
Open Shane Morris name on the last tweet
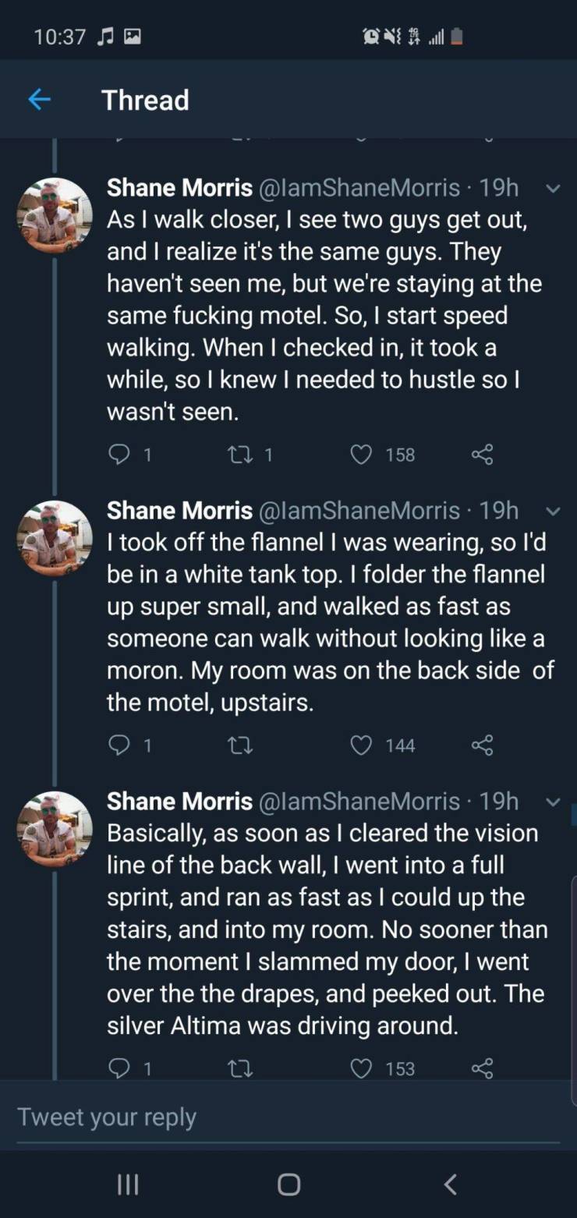point(179,801)
